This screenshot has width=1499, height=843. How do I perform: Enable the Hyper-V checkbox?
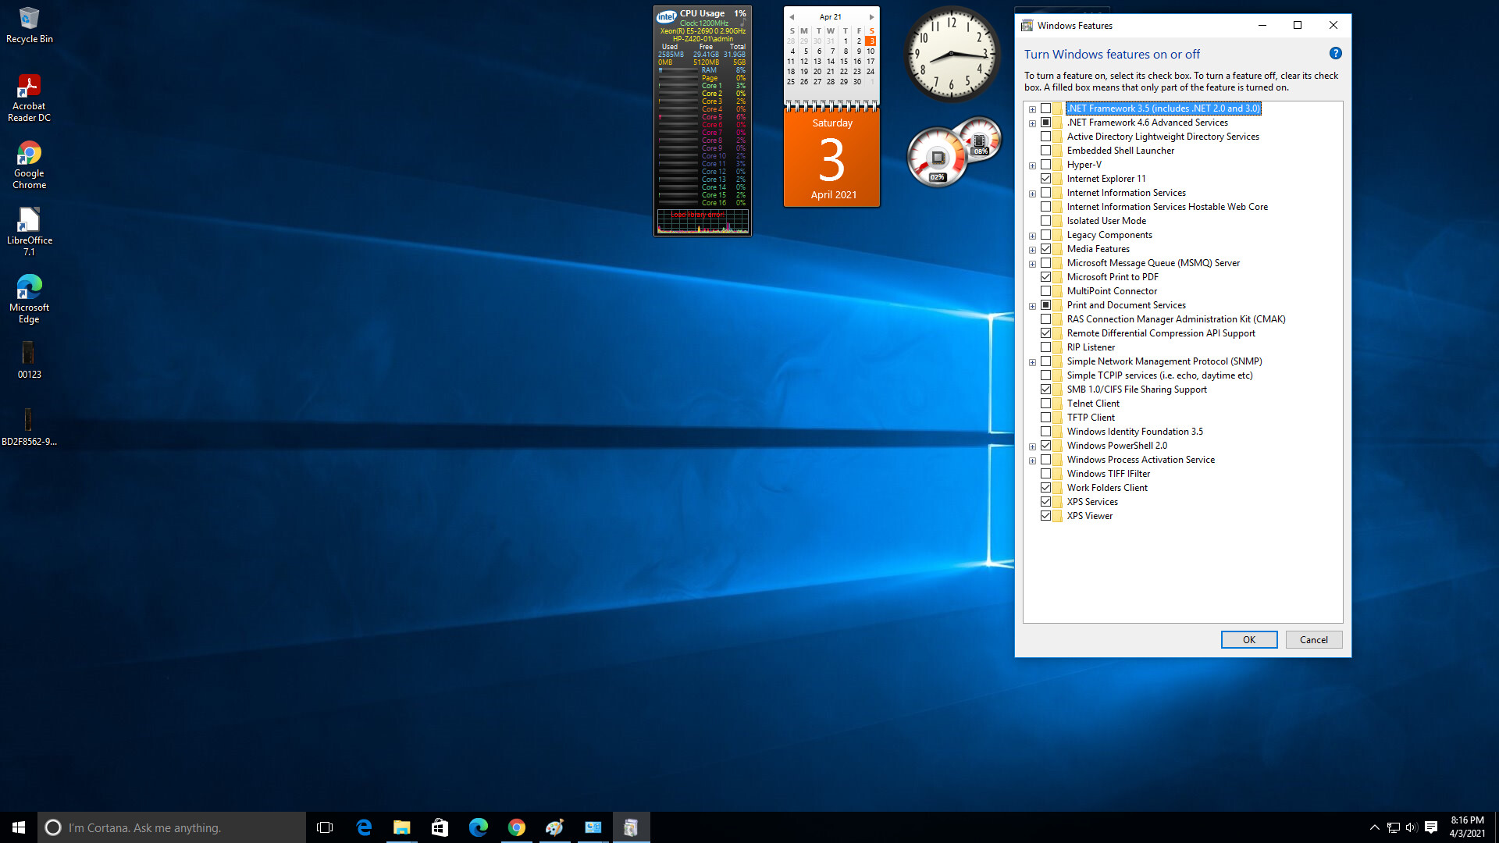1045,165
